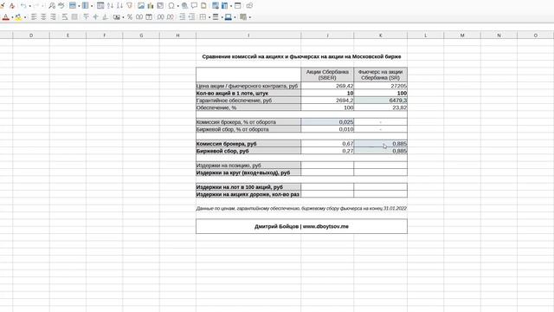Click the Align Bottom icon
Image resolution: width=554 pixels, height=312 pixels.
pyautogui.click(x=106, y=17)
